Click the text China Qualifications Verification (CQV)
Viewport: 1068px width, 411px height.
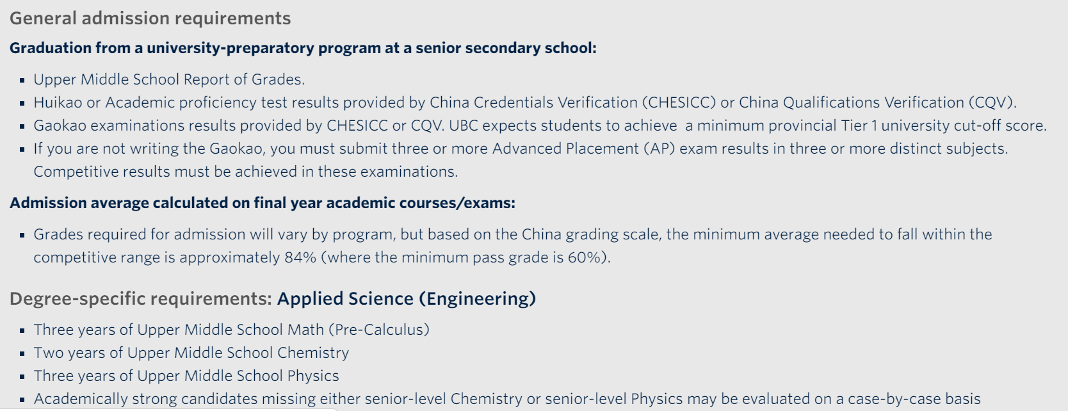(877, 102)
